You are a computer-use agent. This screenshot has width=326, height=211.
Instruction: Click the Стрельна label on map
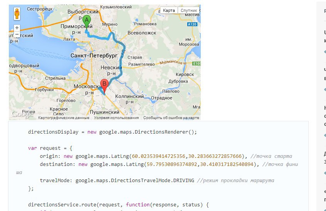(x=55, y=78)
